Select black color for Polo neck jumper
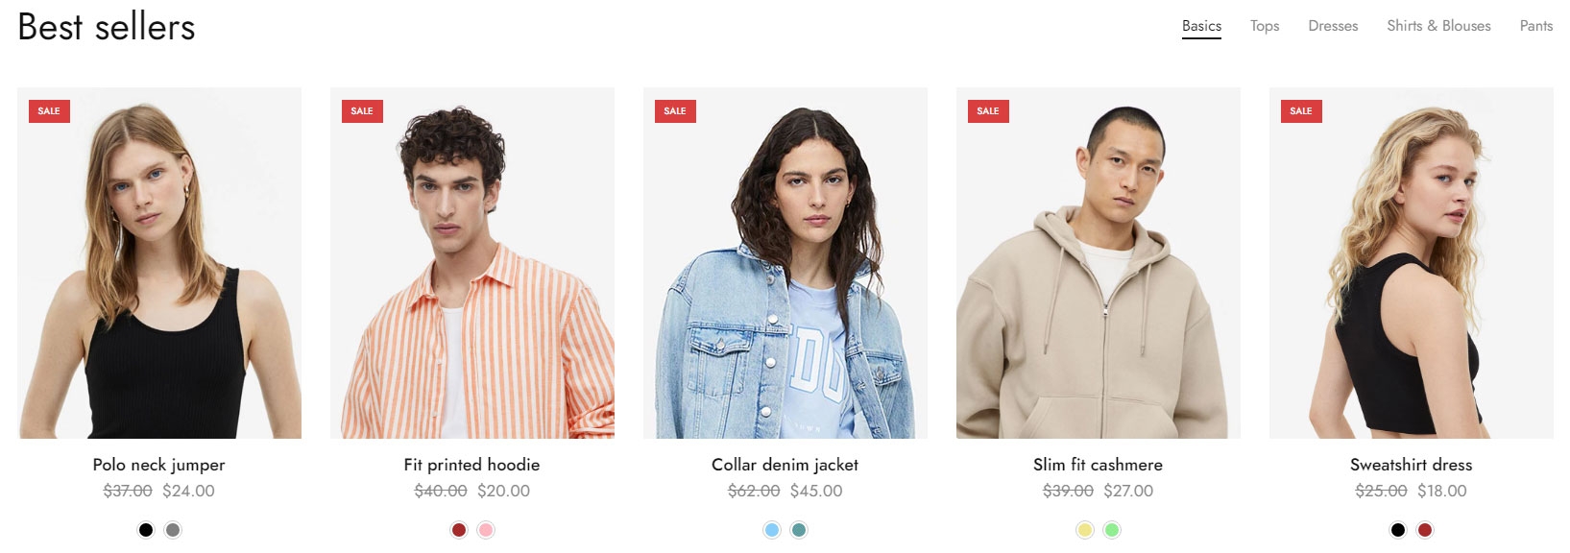Image resolution: width=1570 pixels, height=553 pixels. click(146, 530)
